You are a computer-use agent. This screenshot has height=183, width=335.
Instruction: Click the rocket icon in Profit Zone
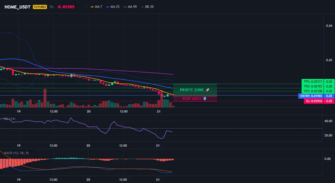[207, 90]
